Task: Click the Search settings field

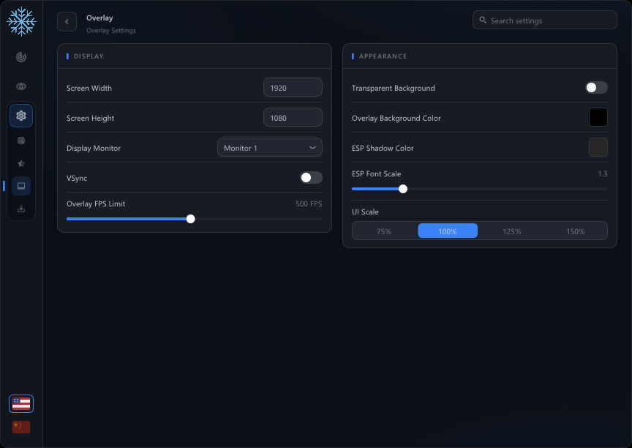Action: pyautogui.click(x=544, y=20)
